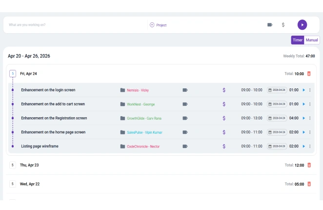Click the tag icon in the top timer bar
This screenshot has height=210, width=323.
click(270, 25)
